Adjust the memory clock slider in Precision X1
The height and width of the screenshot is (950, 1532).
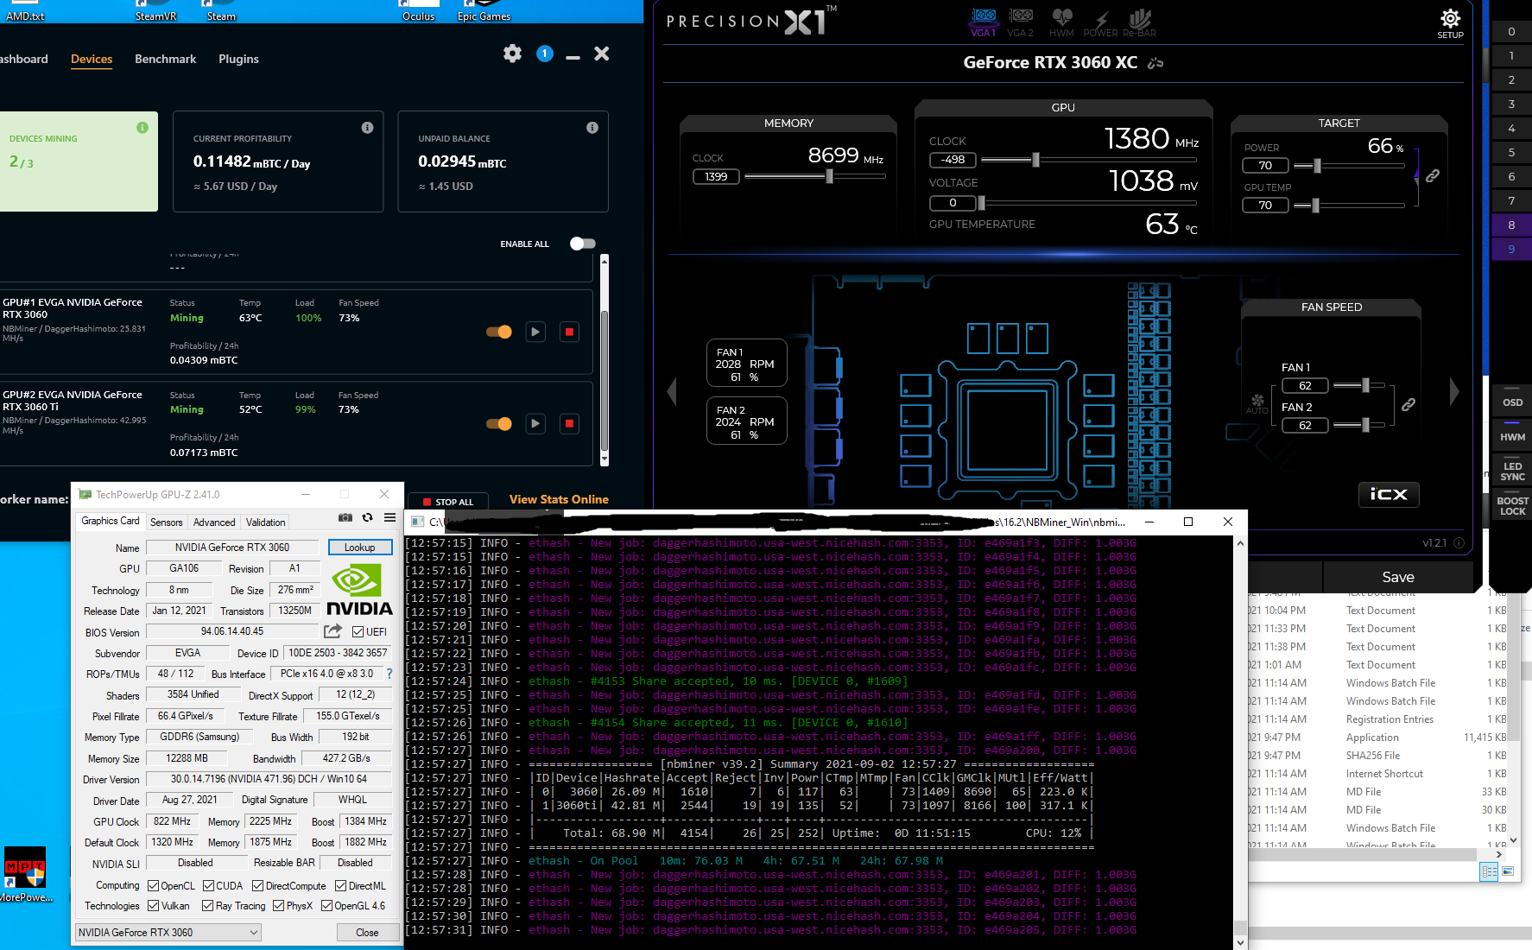[829, 176]
